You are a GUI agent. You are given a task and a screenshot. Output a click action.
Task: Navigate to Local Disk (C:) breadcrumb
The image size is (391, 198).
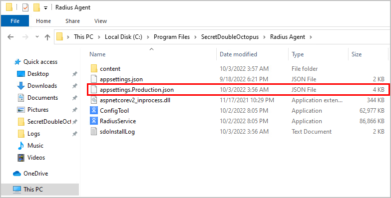click(x=123, y=37)
